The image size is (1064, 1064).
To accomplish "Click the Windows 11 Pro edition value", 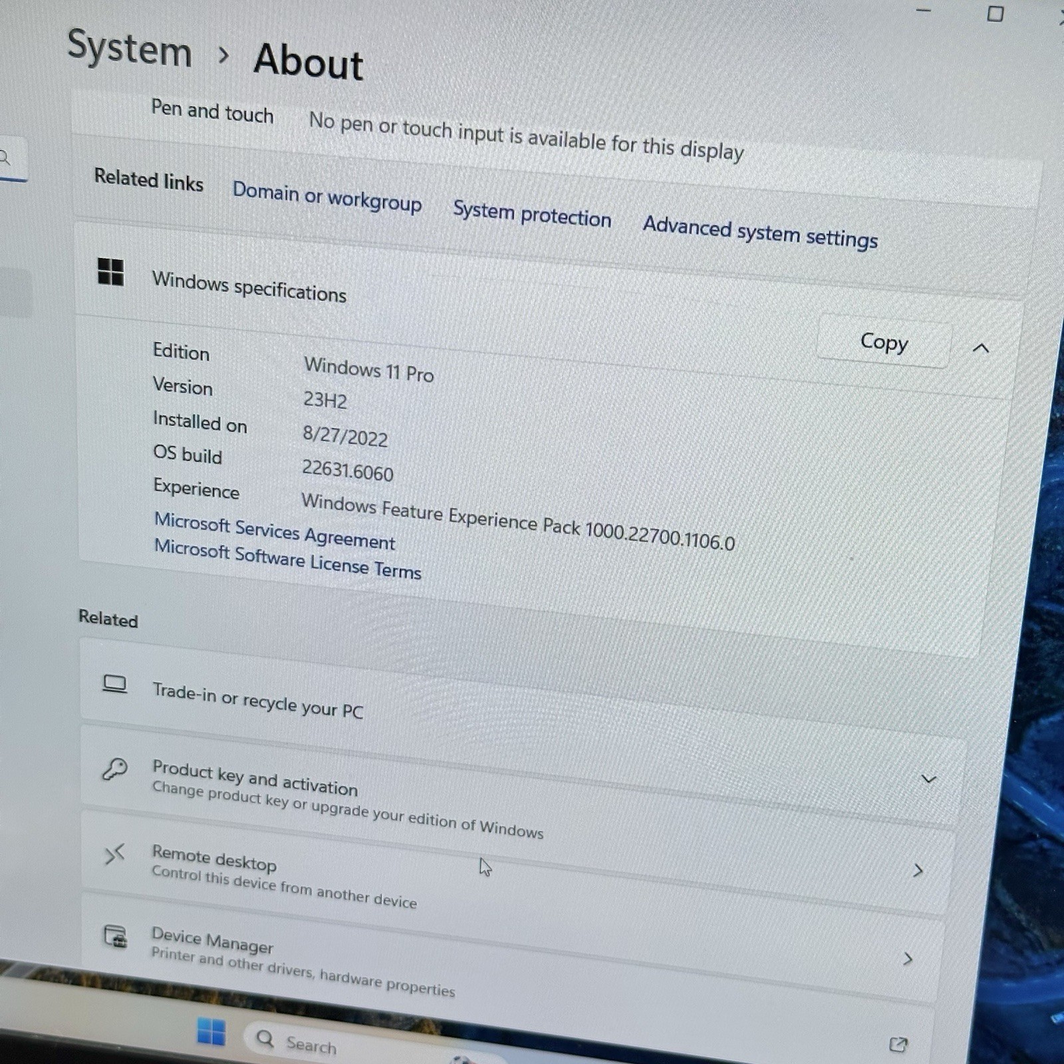I will pos(369,369).
